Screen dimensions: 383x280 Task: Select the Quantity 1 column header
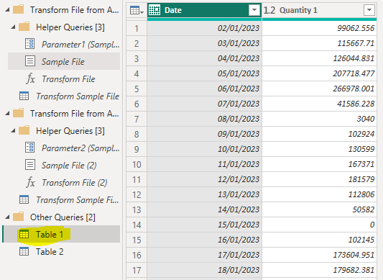[319, 10]
